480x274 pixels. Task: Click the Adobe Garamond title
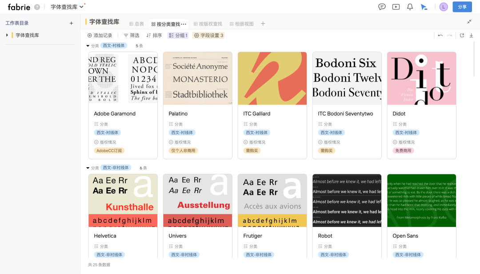coord(115,114)
